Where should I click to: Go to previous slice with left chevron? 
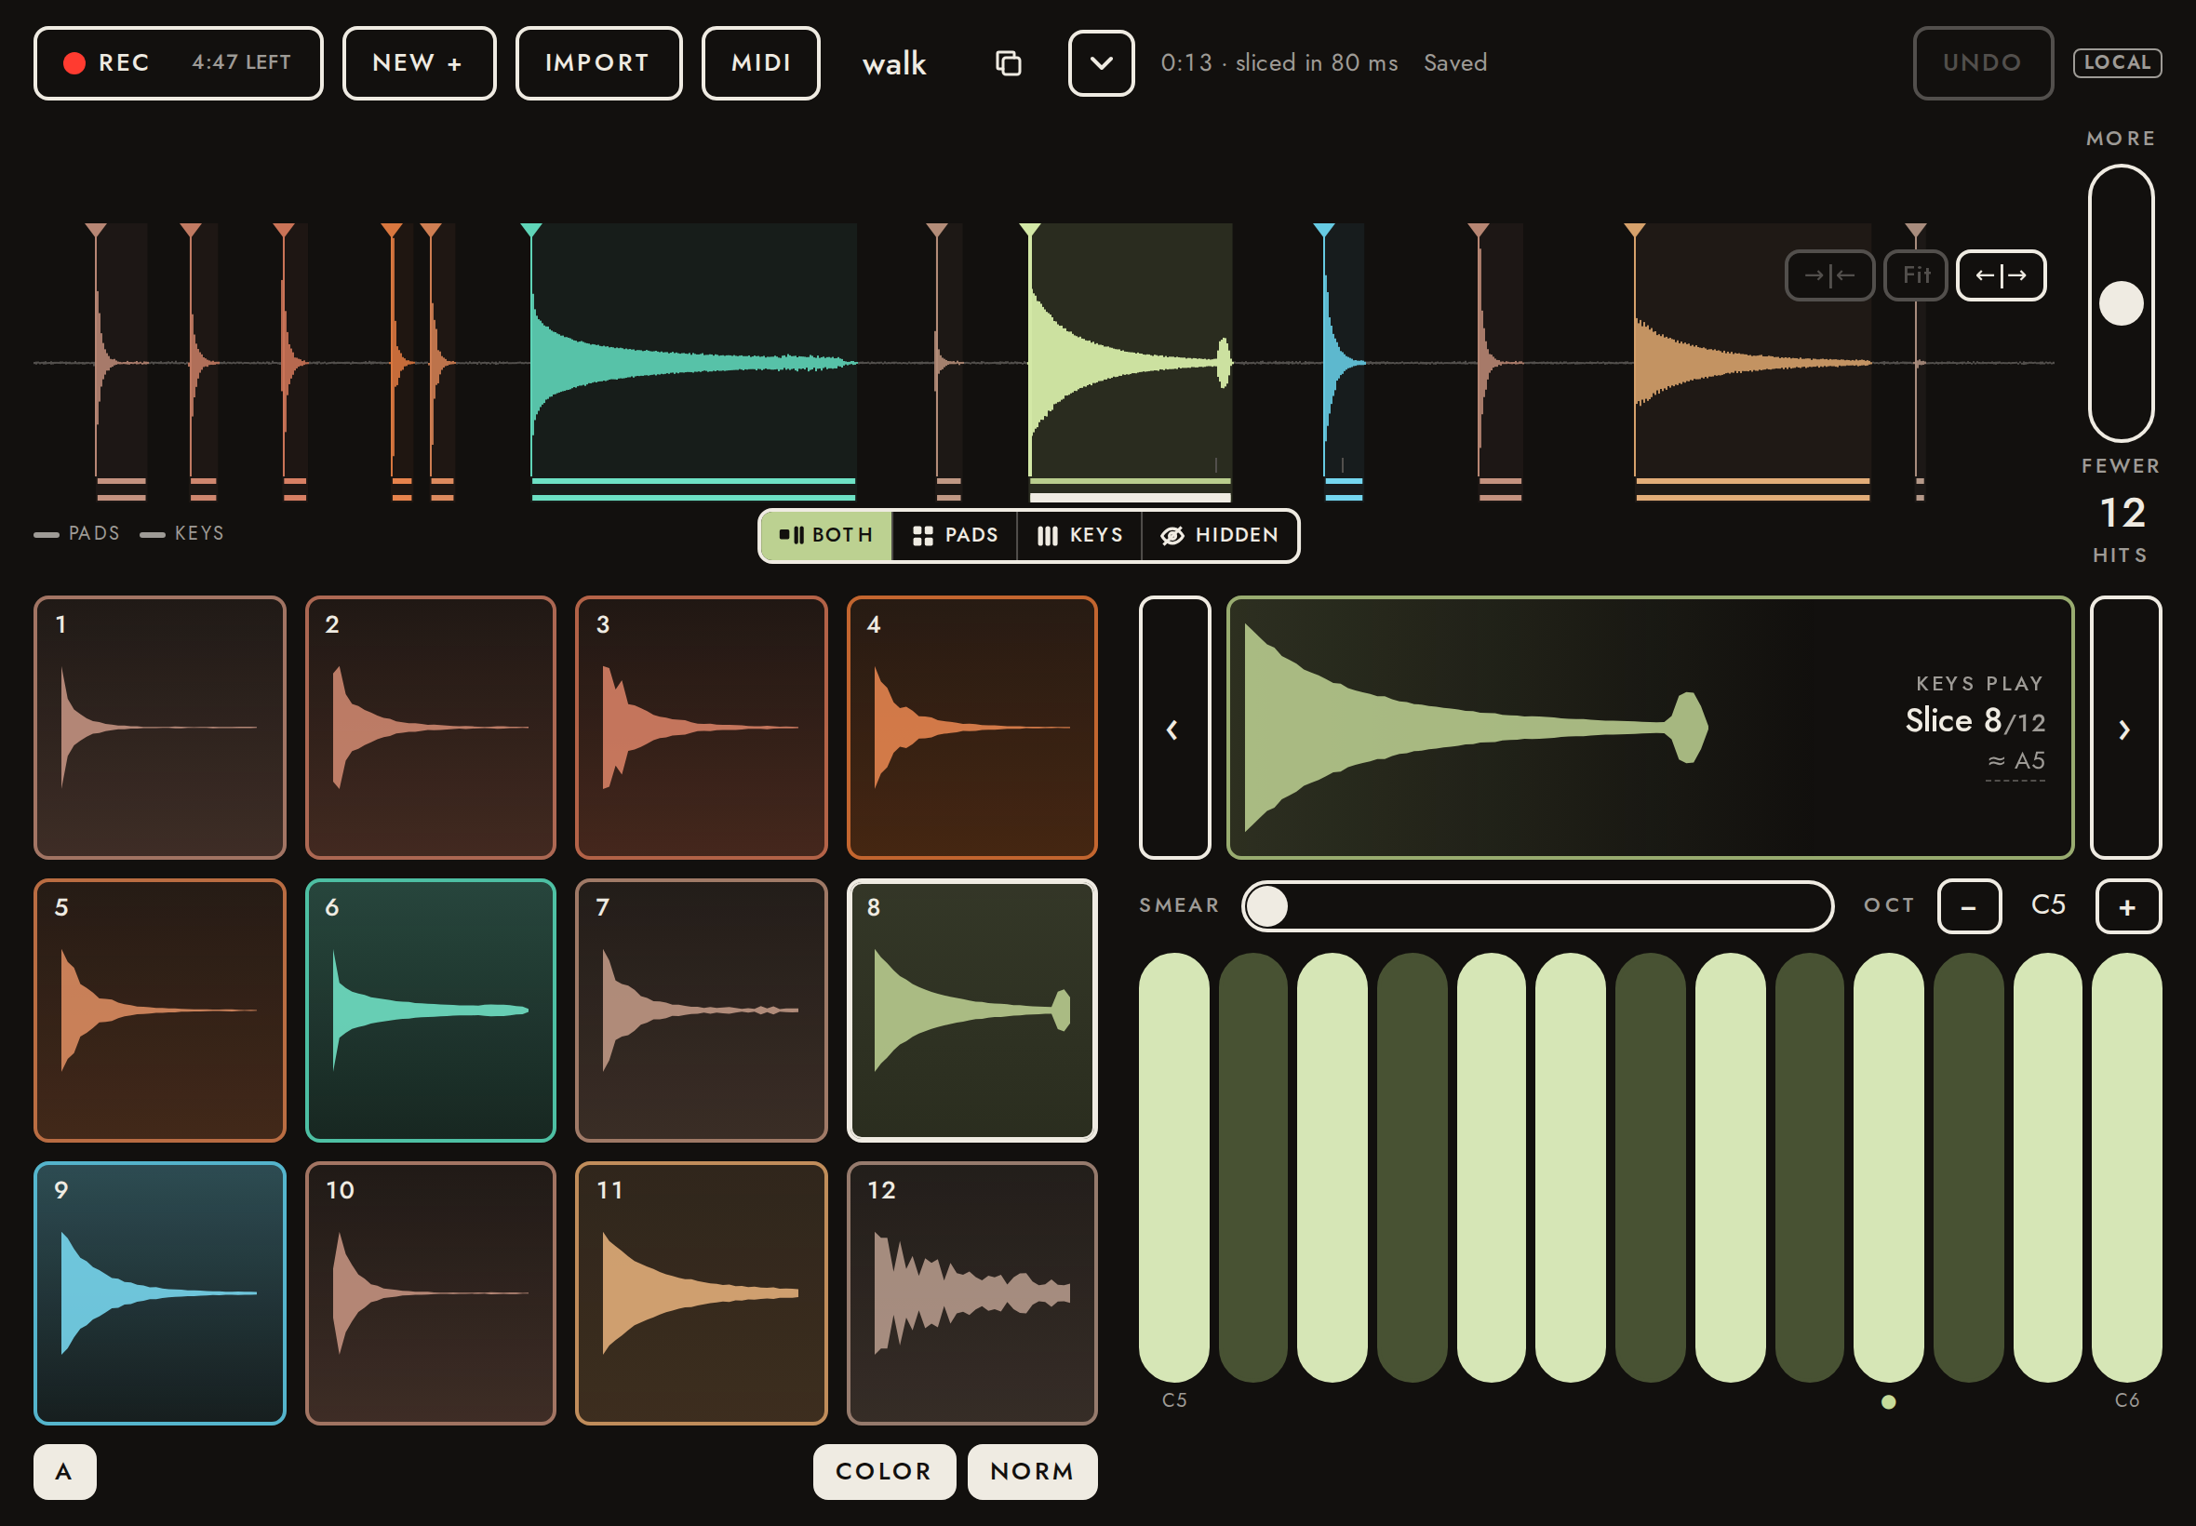1174,728
